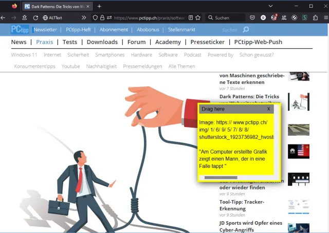329x233 pixels.
Task: Open the list all tabs chevron
Action: (270, 6)
